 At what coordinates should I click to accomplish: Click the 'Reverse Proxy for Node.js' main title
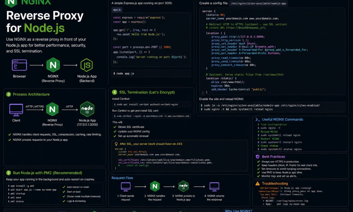(x=45, y=22)
